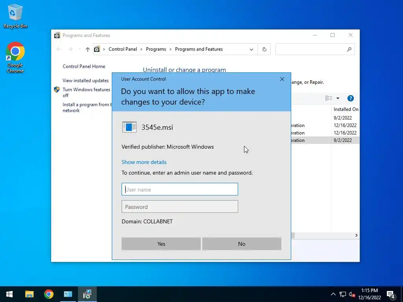
Task: Show hidden system tray icons
Action: [x=333, y=294]
